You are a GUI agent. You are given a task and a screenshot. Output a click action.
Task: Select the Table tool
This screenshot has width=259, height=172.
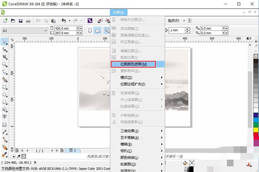pos(4,125)
